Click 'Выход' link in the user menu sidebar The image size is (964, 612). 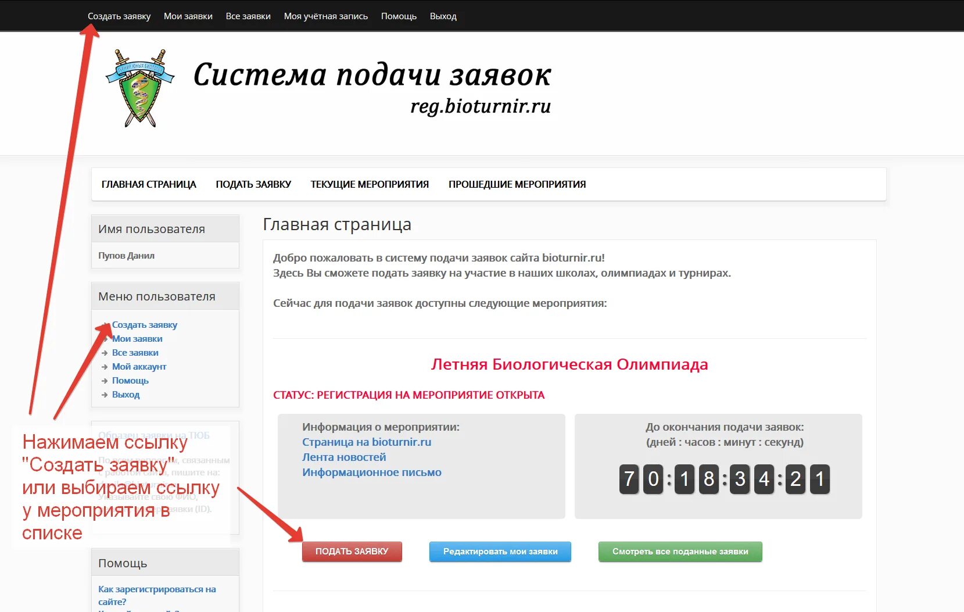click(126, 395)
